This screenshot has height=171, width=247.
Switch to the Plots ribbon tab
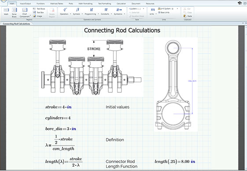[x=71, y=4]
